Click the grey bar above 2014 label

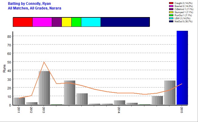(120, 102)
